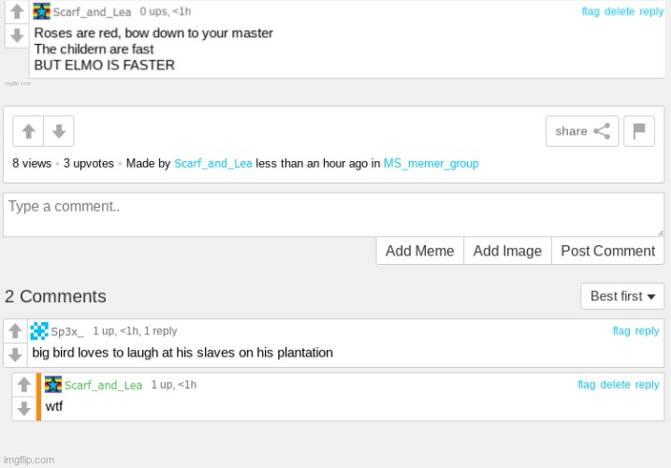Focus the 'Type a comment..' text box
The height and width of the screenshot is (468, 671).
[x=333, y=214]
